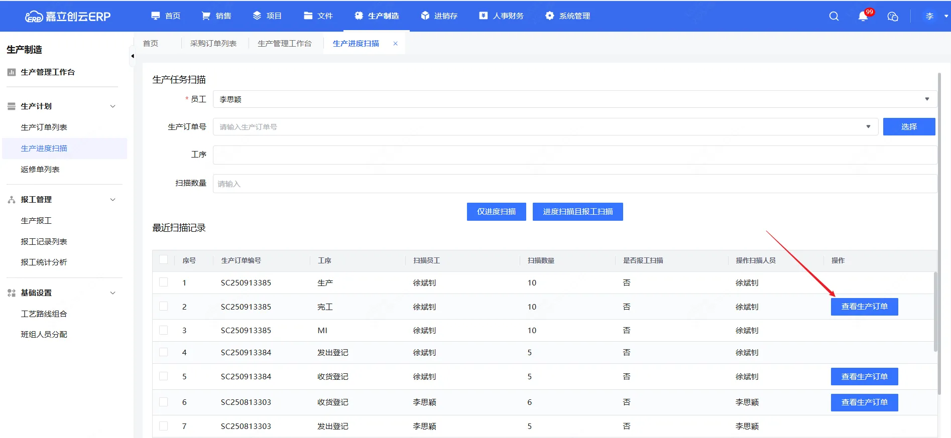Close the 生产进度扫描 tab

coord(396,44)
